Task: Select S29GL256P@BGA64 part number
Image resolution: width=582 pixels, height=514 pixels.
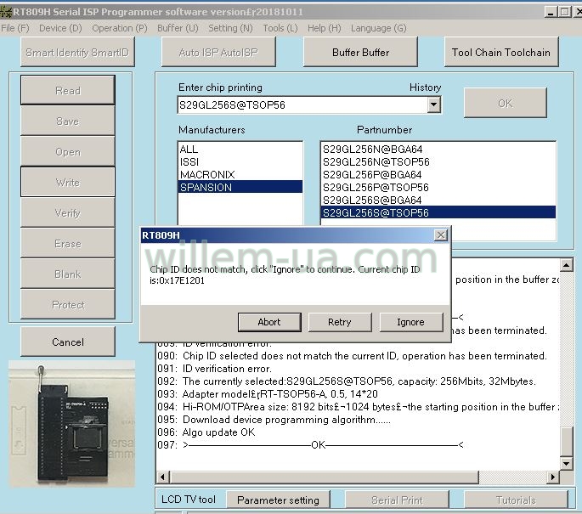Action: coord(438,174)
